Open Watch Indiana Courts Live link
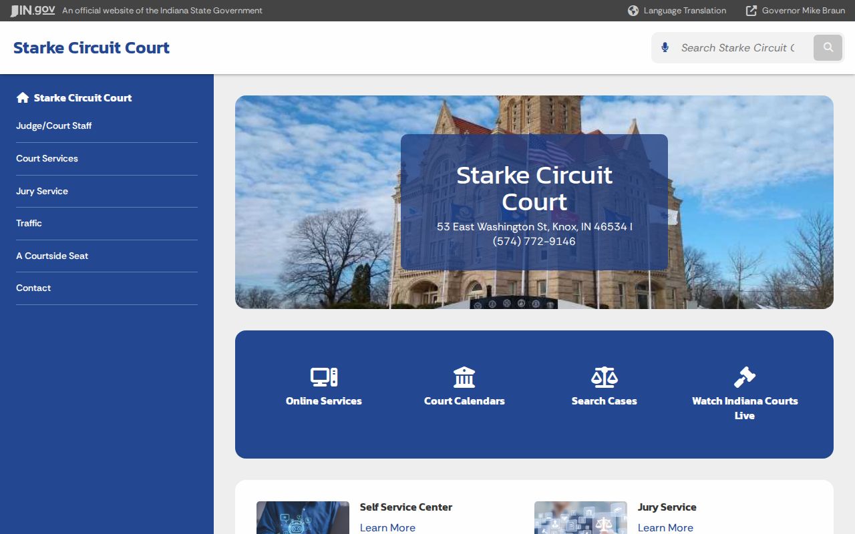Viewport: 855px width, 534px height. point(745,408)
